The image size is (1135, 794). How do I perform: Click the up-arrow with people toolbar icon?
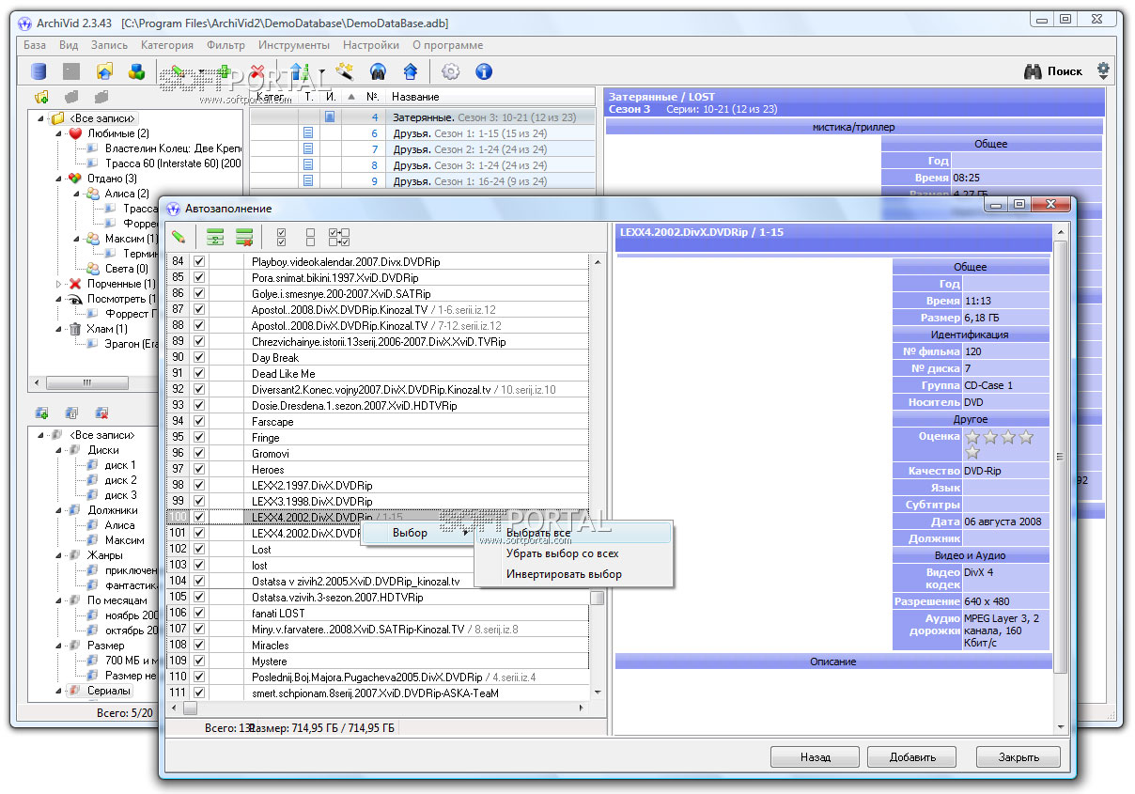[x=299, y=71]
